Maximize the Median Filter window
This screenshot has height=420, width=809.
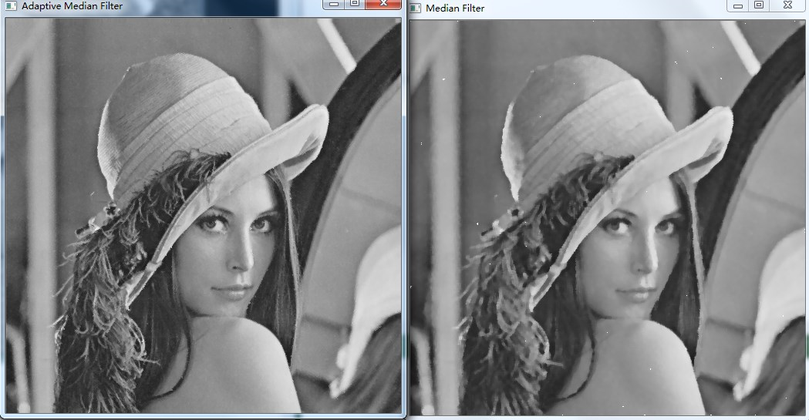[x=759, y=5]
